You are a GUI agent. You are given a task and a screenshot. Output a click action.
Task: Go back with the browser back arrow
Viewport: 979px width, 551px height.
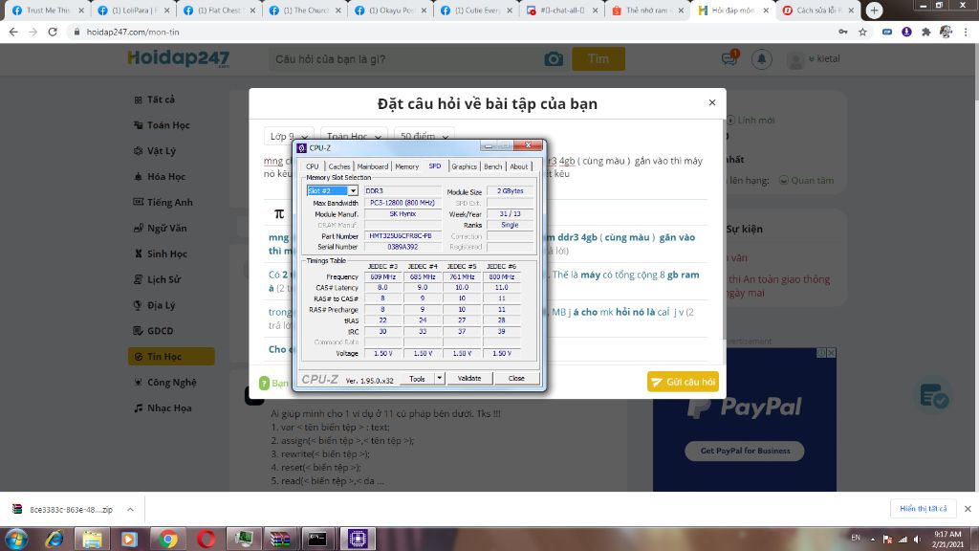point(13,32)
